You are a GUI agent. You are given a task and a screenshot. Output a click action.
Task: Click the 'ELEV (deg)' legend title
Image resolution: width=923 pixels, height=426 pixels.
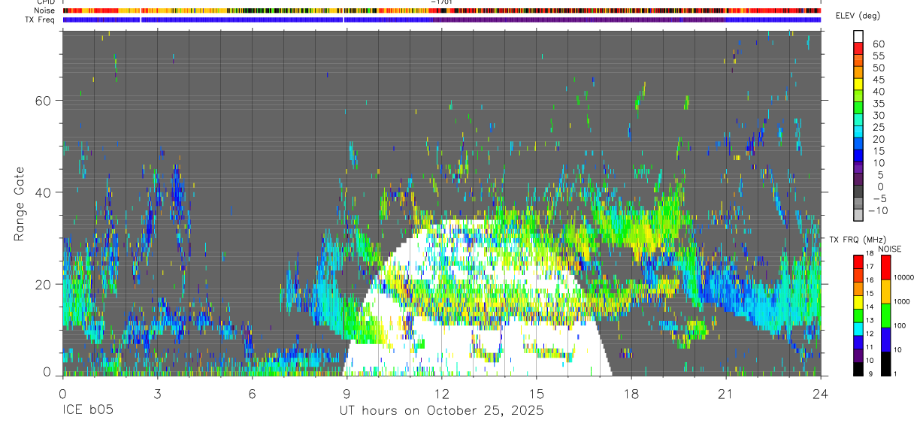tap(858, 17)
